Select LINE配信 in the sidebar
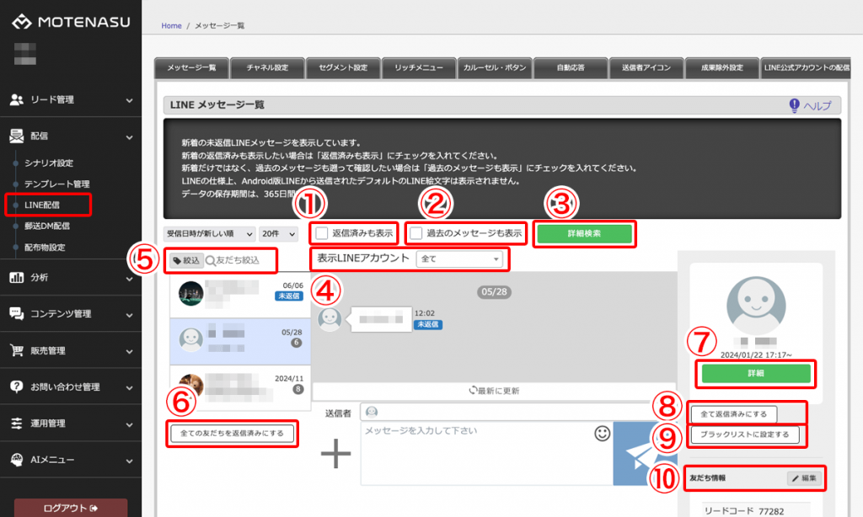Viewport: 863px width, 517px height. coord(42,204)
